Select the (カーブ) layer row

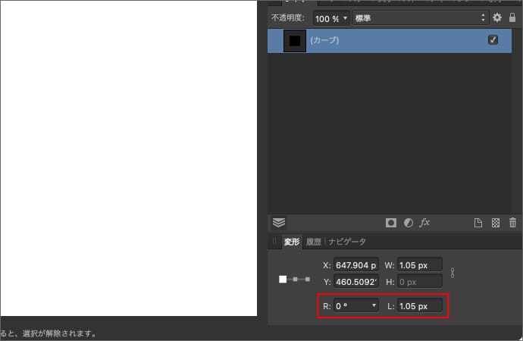394,40
